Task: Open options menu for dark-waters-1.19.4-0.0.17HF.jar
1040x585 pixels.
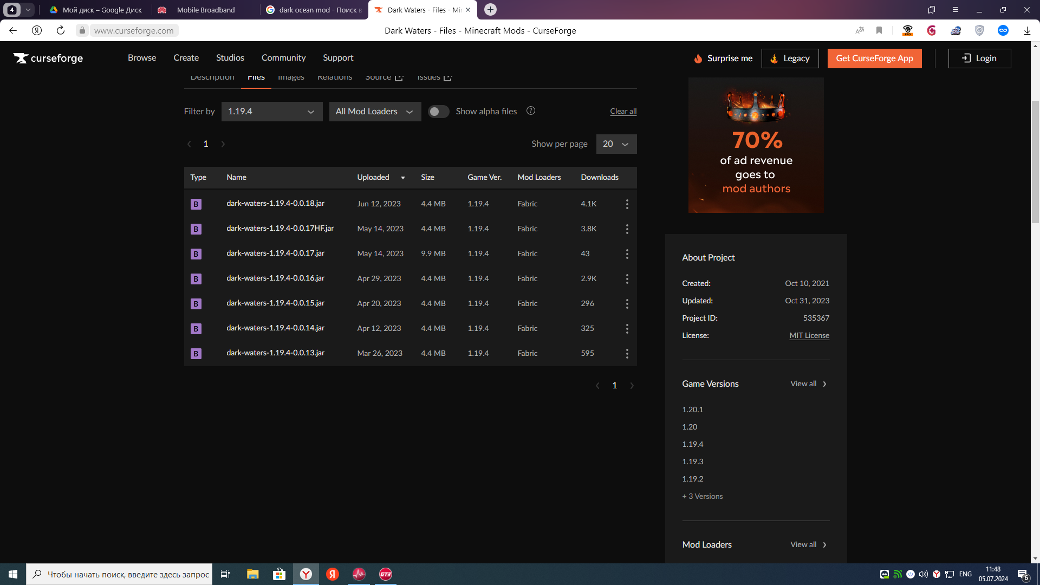Action: click(x=627, y=229)
